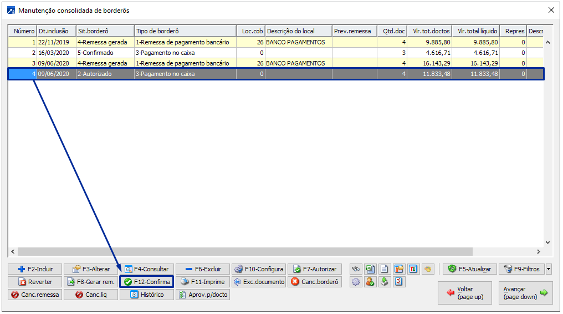This screenshot has height=314, width=563.
Task: Expand the dropdown arrow beside F9-Filtros
Action: 549,269
